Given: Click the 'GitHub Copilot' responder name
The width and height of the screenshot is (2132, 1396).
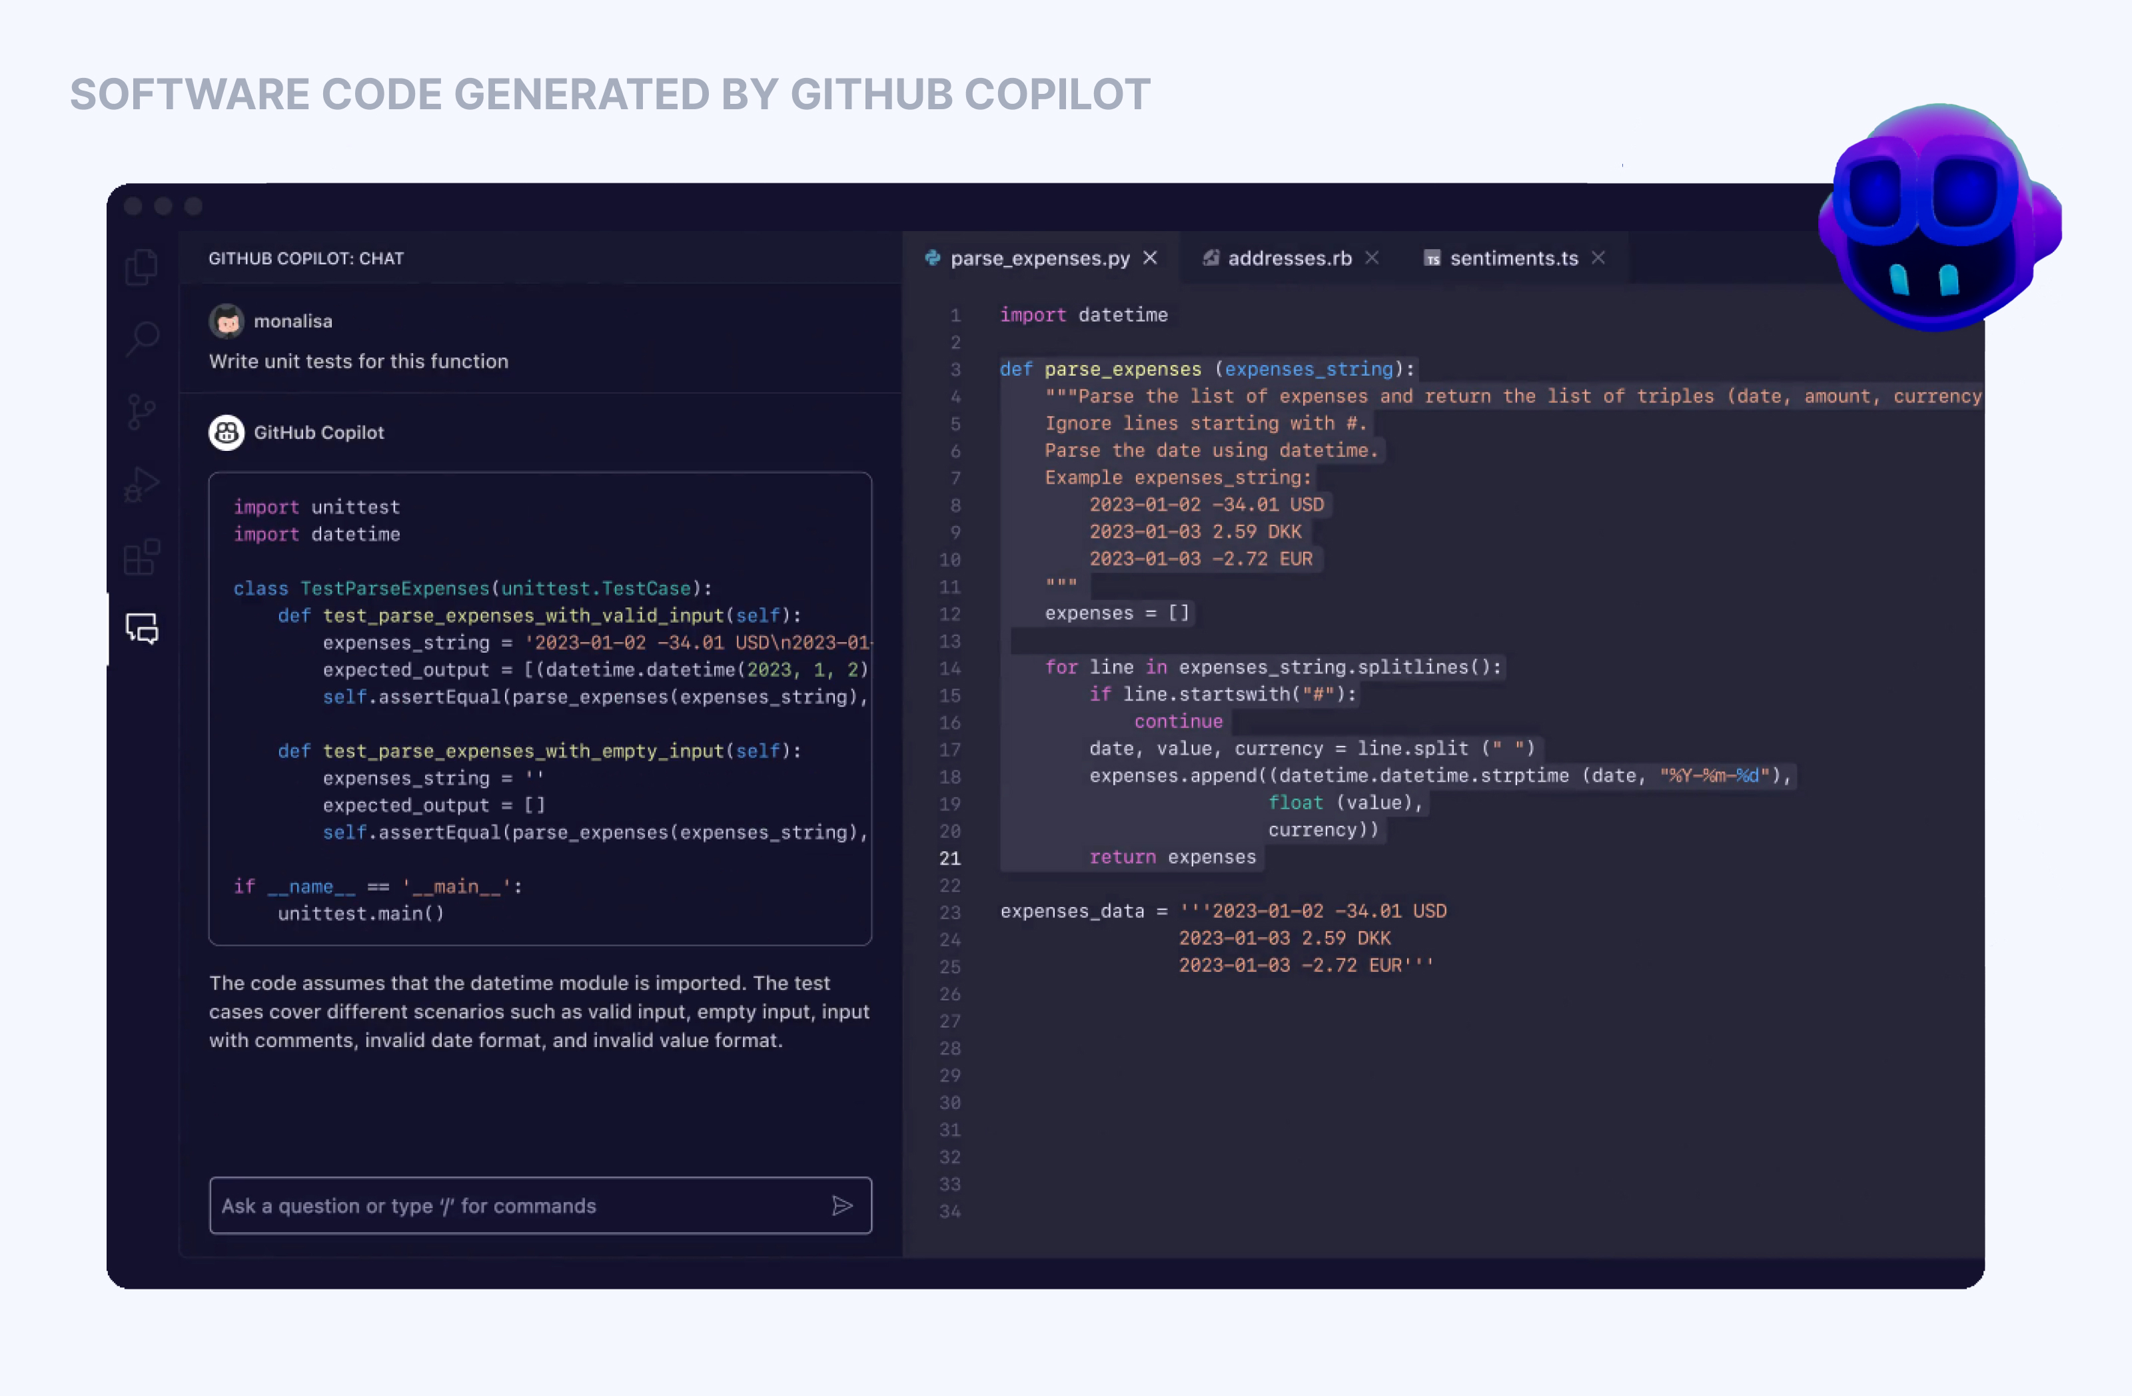Looking at the screenshot, I should point(319,432).
